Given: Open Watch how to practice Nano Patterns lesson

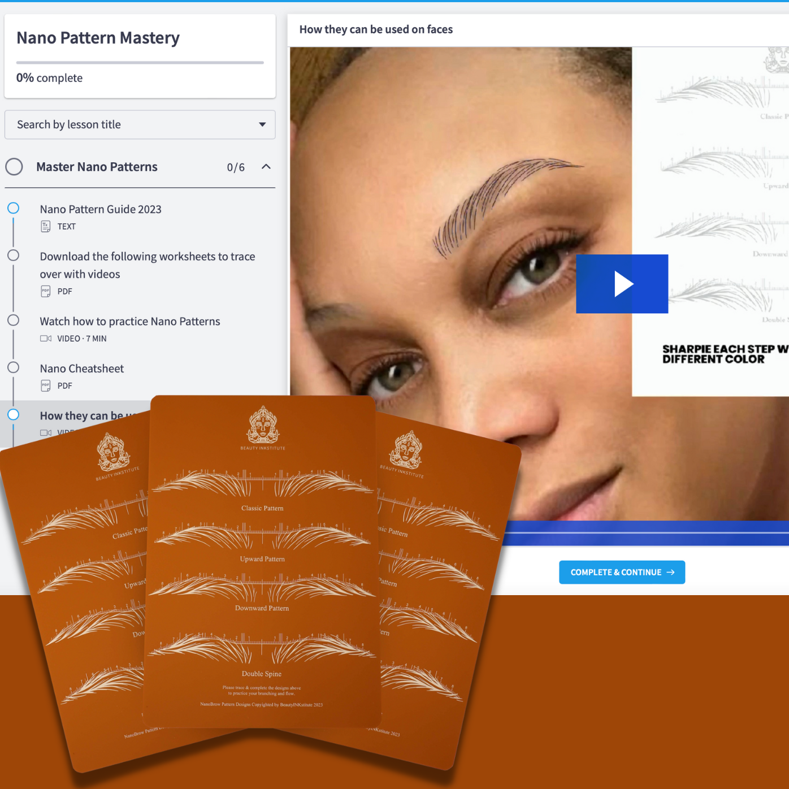Looking at the screenshot, I should [x=129, y=321].
